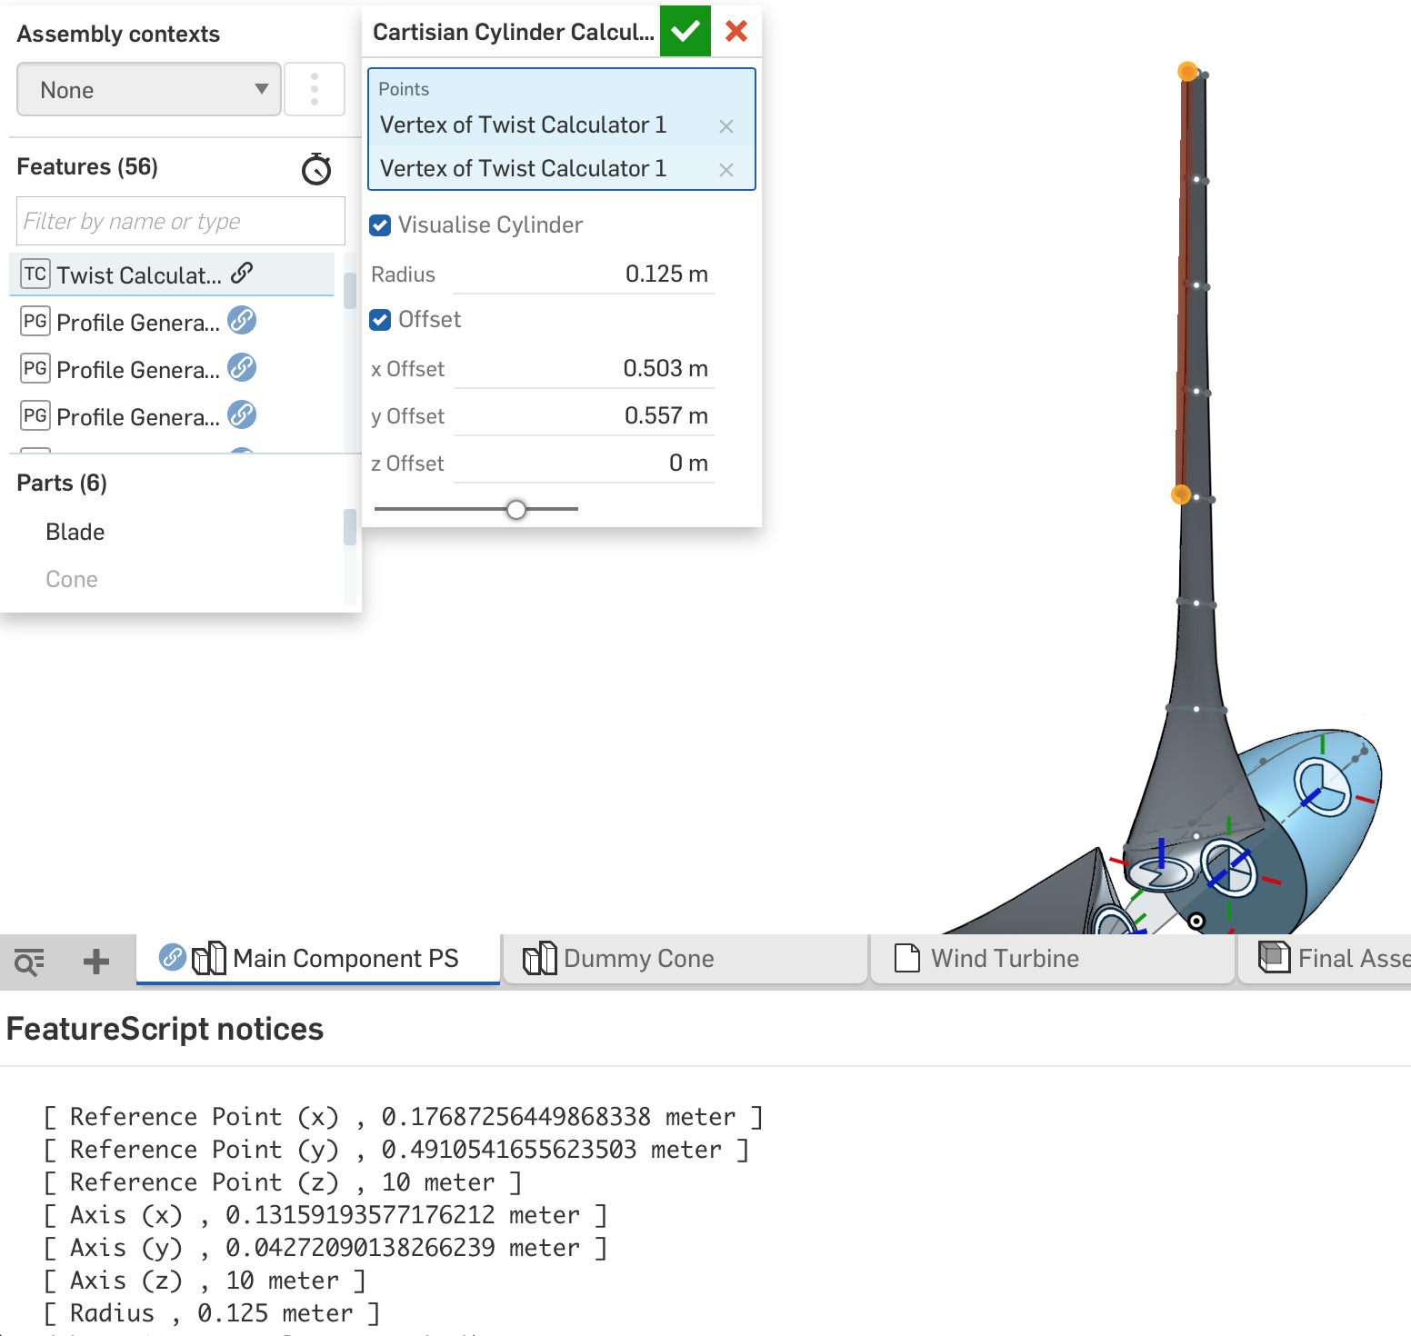
Task: Click the blue link badge on third Profile Genera... feature
Action: (242, 414)
